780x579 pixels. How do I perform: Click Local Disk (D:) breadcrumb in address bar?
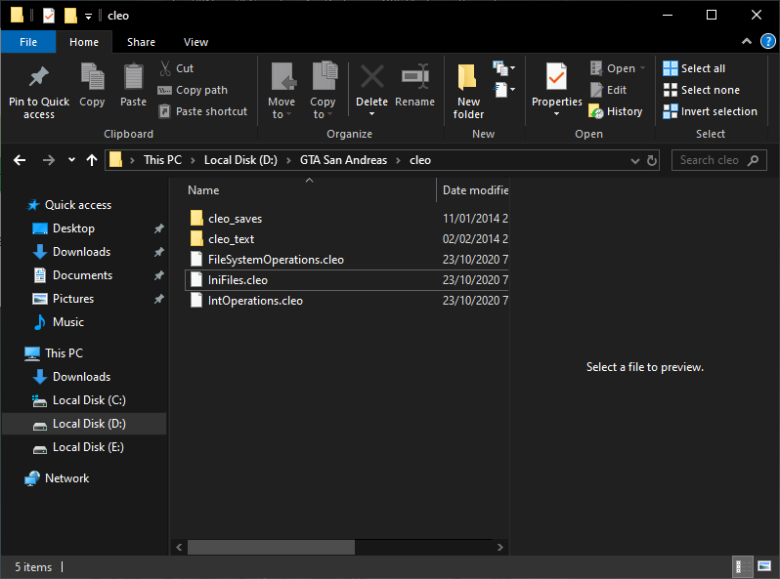pyautogui.click(x=240, y=160)
